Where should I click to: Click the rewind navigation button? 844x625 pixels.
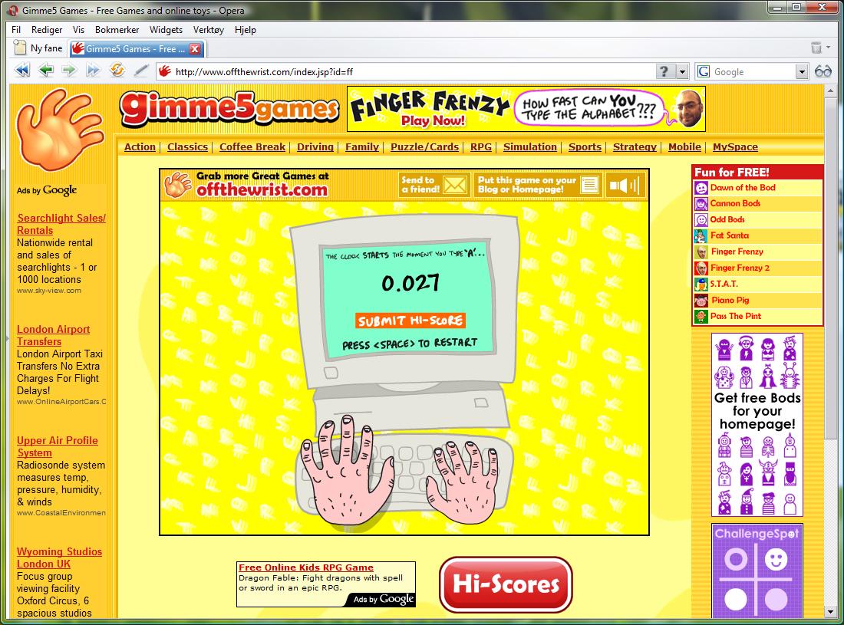coord(22,71)
